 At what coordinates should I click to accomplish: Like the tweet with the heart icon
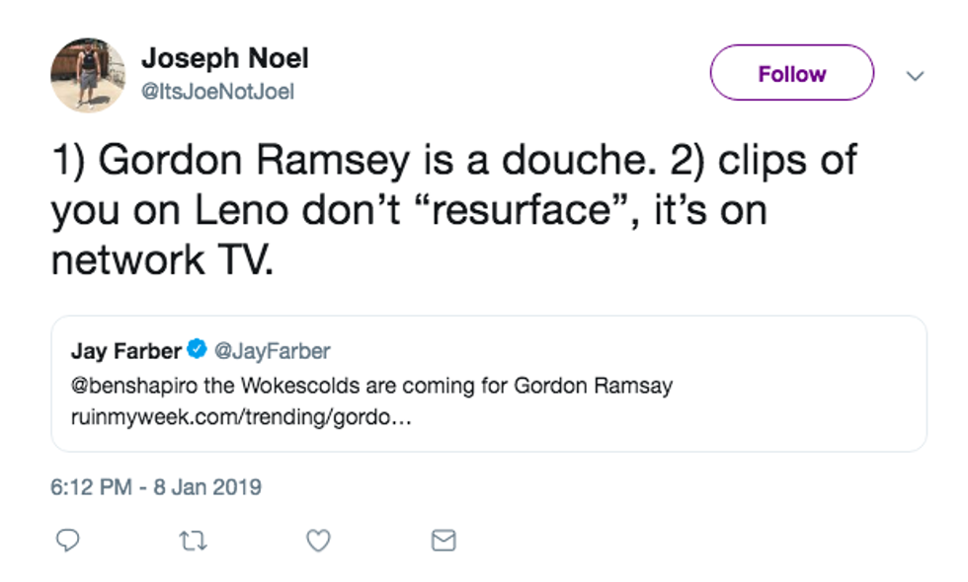pos(317,540)
